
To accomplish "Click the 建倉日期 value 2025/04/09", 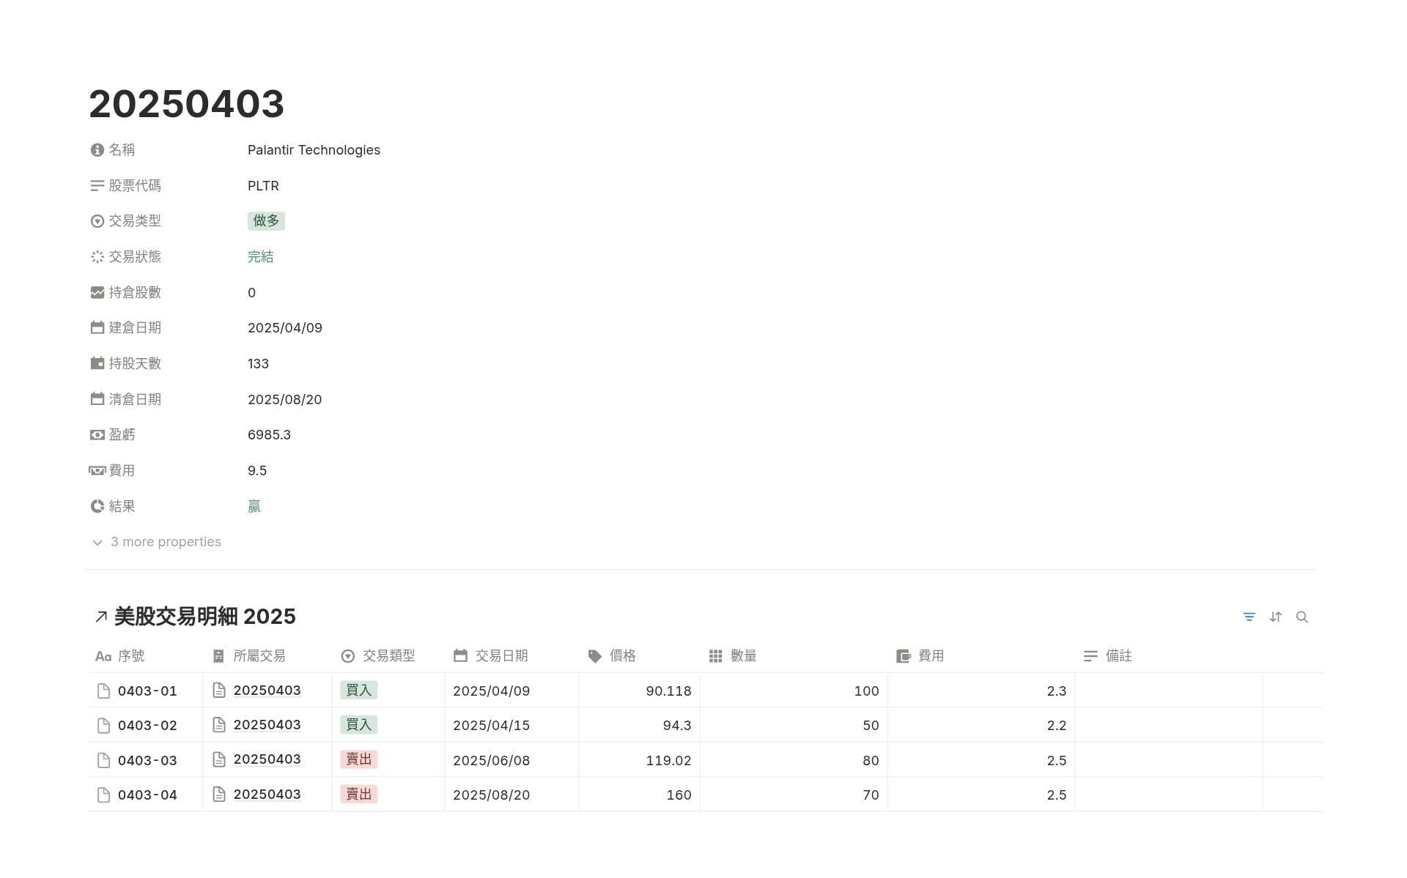I will 285,328.
